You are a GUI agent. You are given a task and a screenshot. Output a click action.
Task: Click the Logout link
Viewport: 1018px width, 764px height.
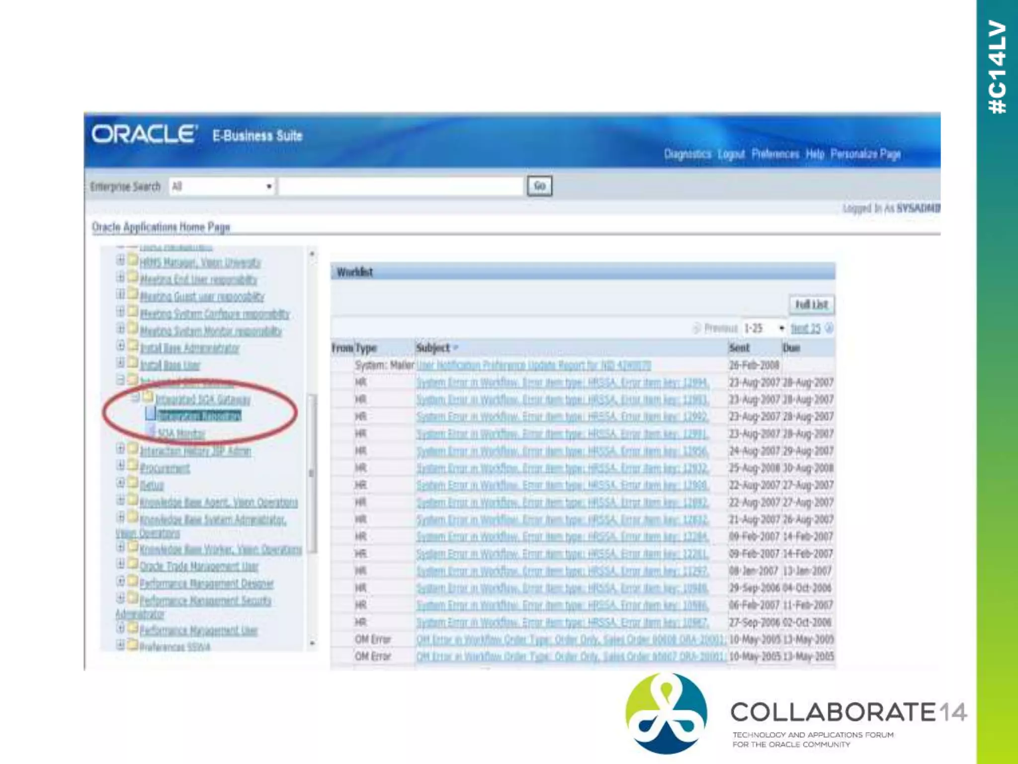click(x=731, y=154)
